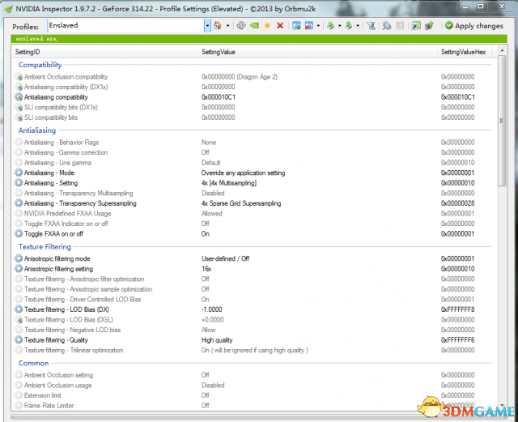
Task: Select value 'Override any application setting'
Action: (x=243, y=173)
